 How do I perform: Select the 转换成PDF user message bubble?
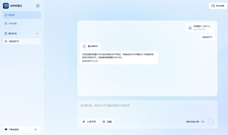tap(207, 37)
